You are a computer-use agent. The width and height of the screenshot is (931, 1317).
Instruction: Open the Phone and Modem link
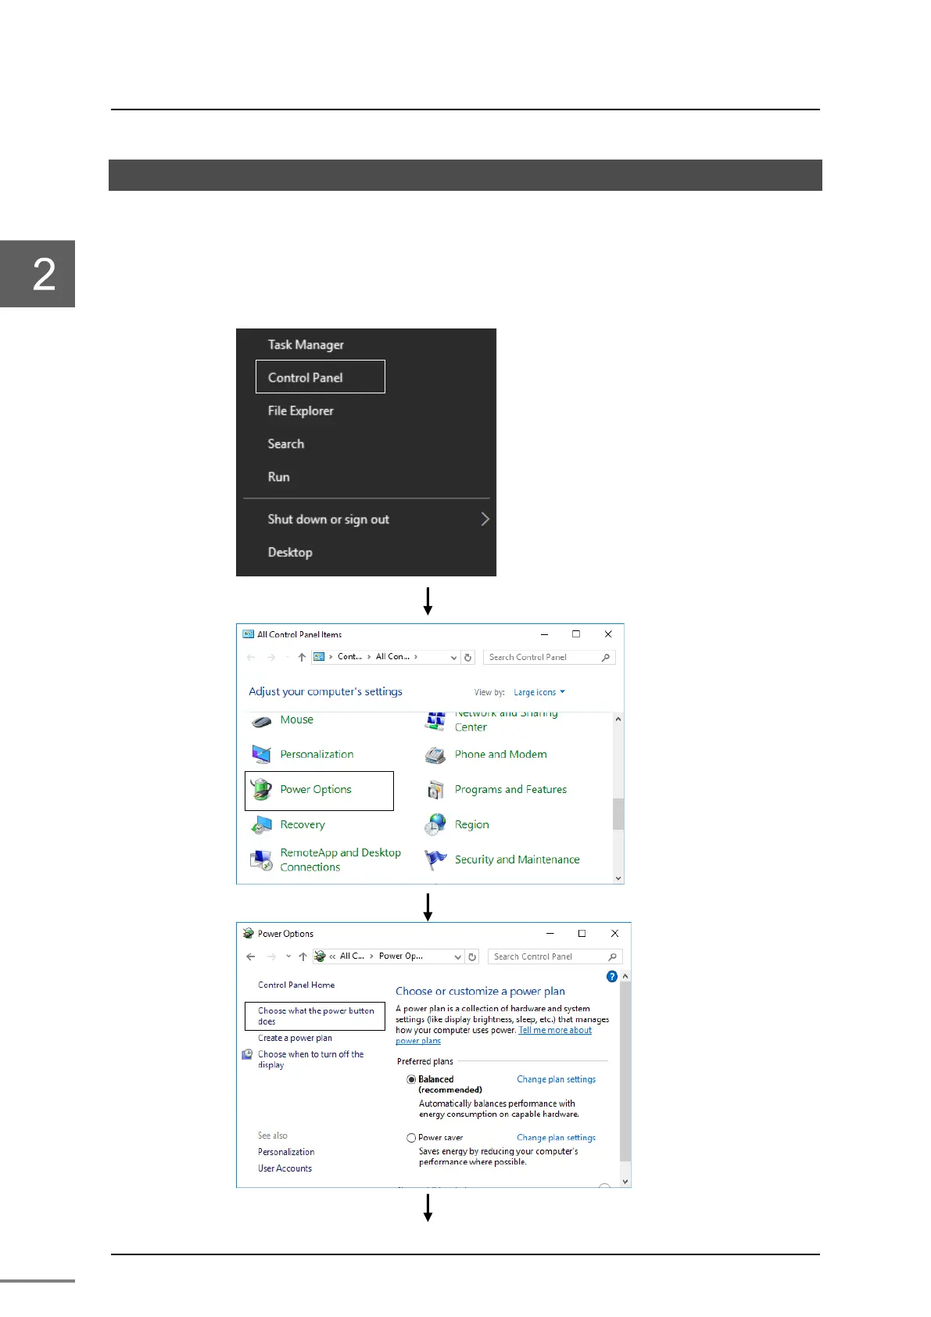coord(500,754)
